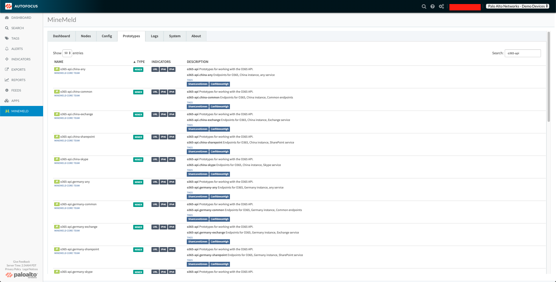Expand the Show entries count dropdown
The height and width of the screenshot is (282, 556).
pos(67,53)
